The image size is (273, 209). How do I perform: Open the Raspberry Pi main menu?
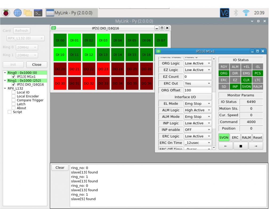click(x=6, y=13)
